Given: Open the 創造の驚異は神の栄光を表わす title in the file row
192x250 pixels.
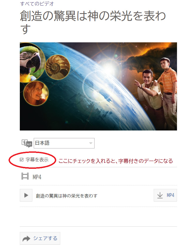Looking at the screenshot, I should tap(66, 196).
